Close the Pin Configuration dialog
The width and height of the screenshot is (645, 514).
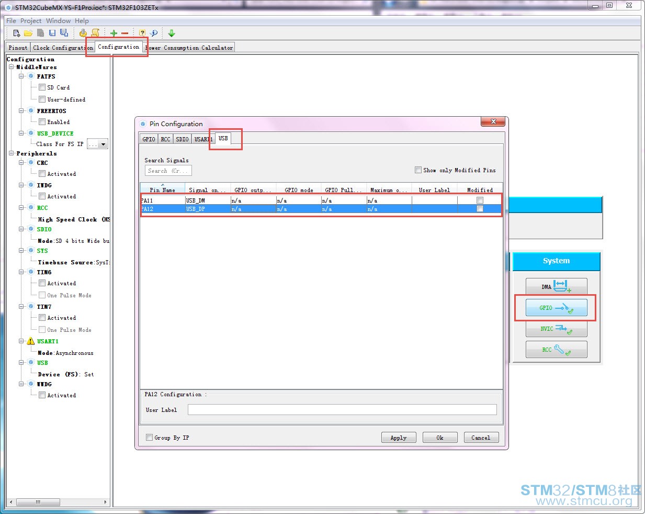[493, 121]
